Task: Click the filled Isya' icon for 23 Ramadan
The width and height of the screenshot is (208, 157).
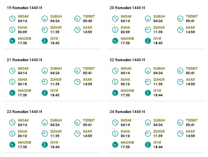Action: pos(45,145)
